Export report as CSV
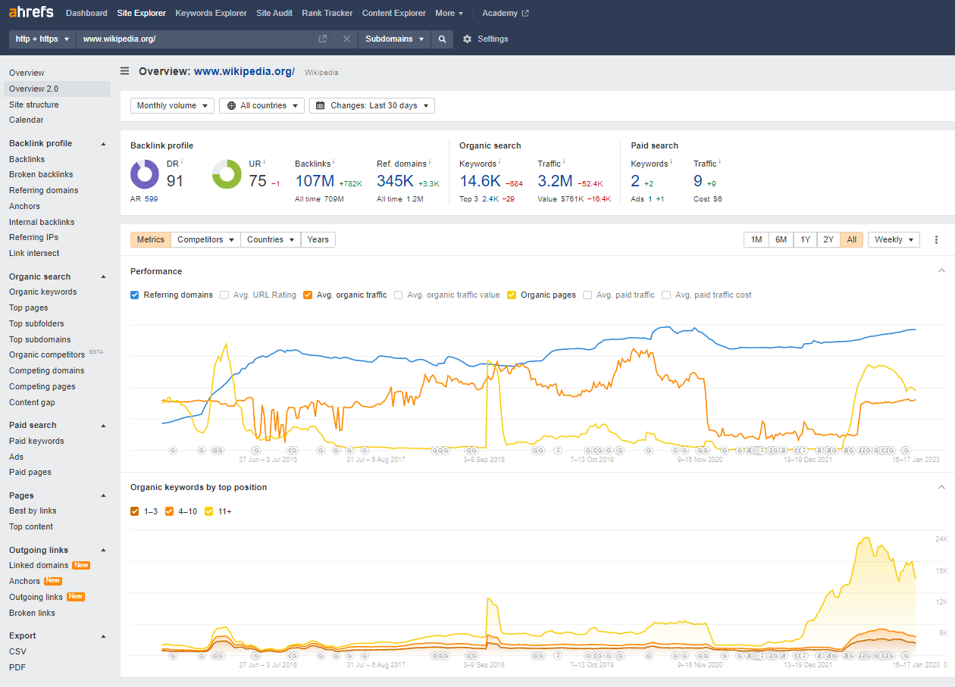 (17, 651)
